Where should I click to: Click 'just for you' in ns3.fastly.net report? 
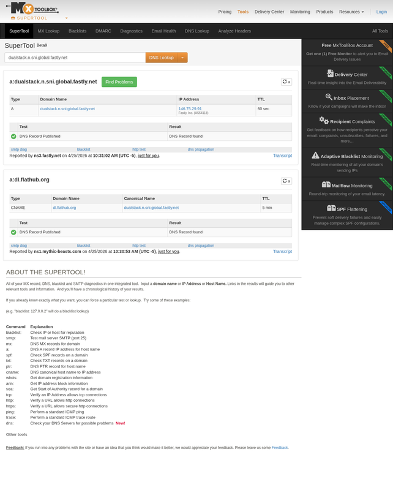point(148,156)
